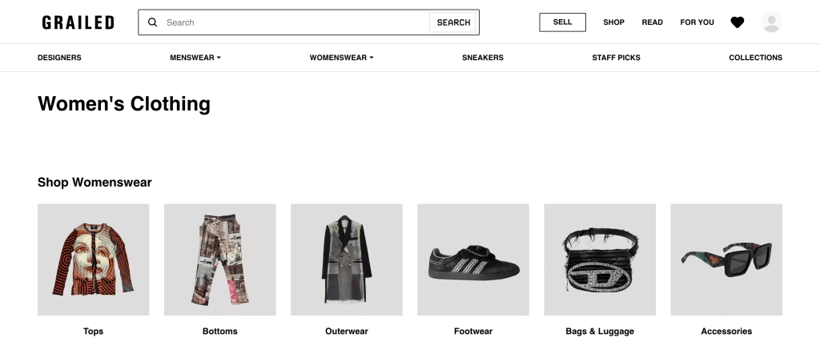Click the Grailed logo

click(78, 22)
